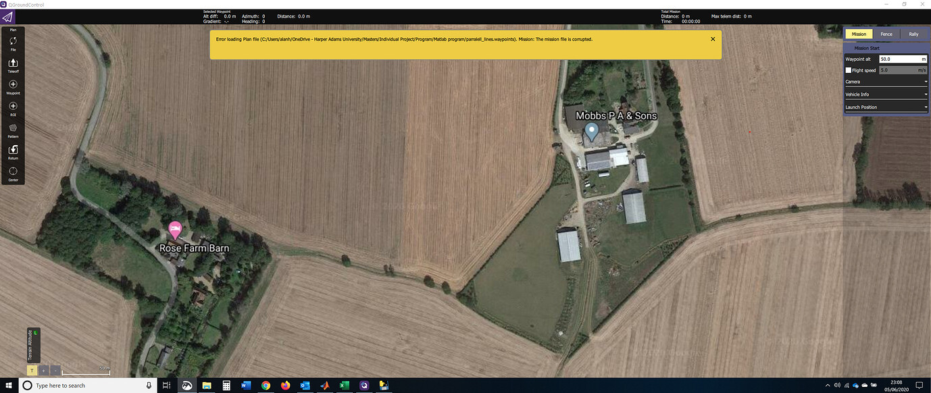
Task: Toggle the yellow T terrain button
Action: coord(32,370)
